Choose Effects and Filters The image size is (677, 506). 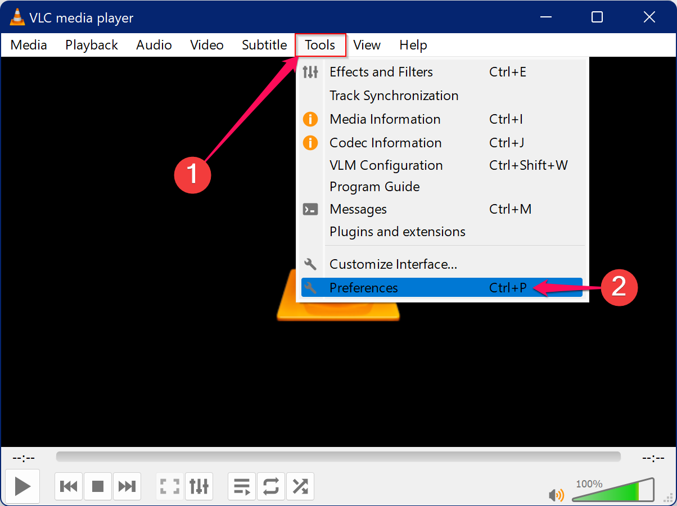[x=442, y=72]
